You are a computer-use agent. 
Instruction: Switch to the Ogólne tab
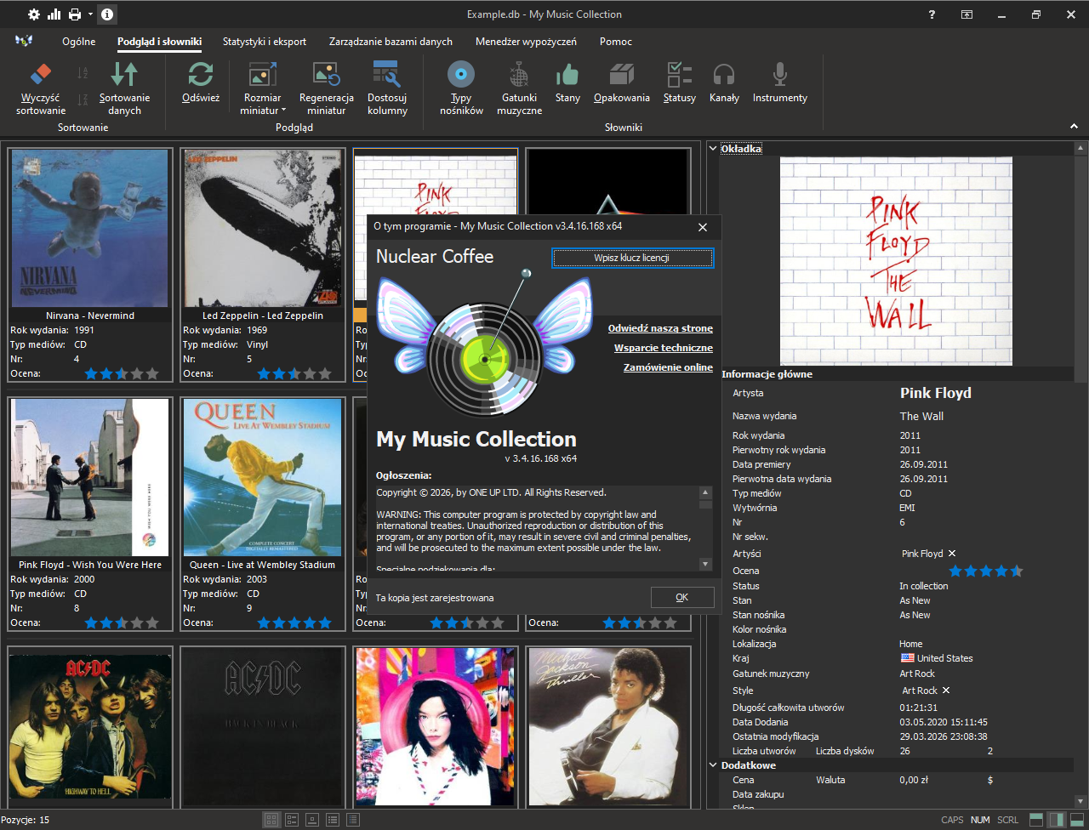tap(79, 41)
